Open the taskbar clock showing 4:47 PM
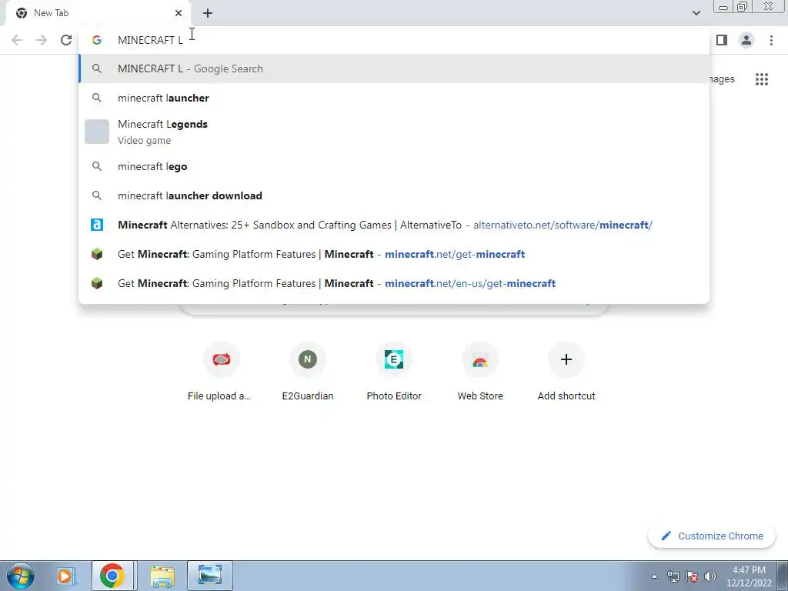This screenshot has width=788, height=591. click(749, 576)
